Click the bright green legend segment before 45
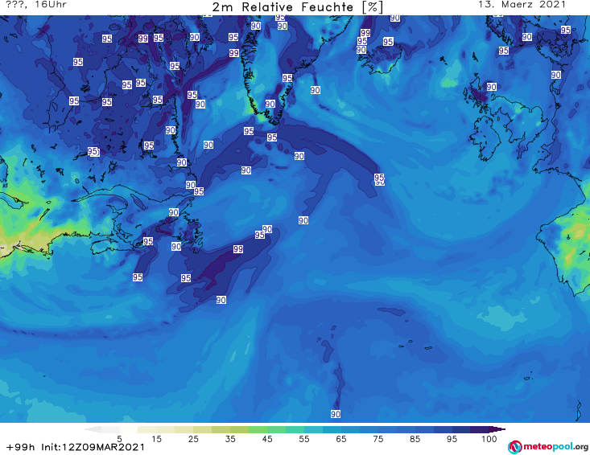 [x=258, y=429]
